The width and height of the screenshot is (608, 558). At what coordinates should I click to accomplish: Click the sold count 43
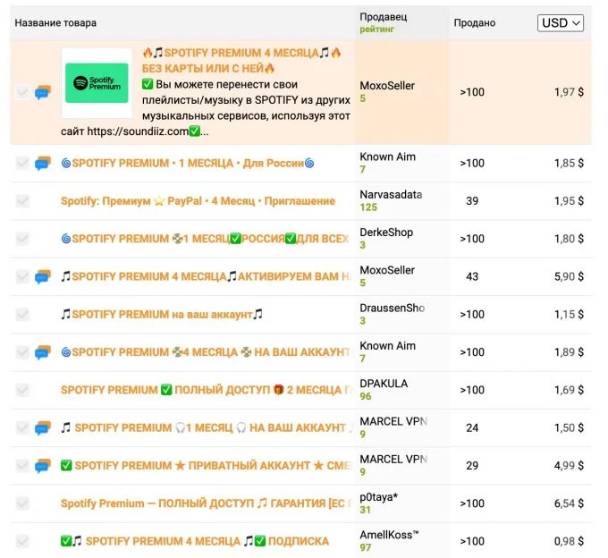pyautogui.click(x=472, y=277)
